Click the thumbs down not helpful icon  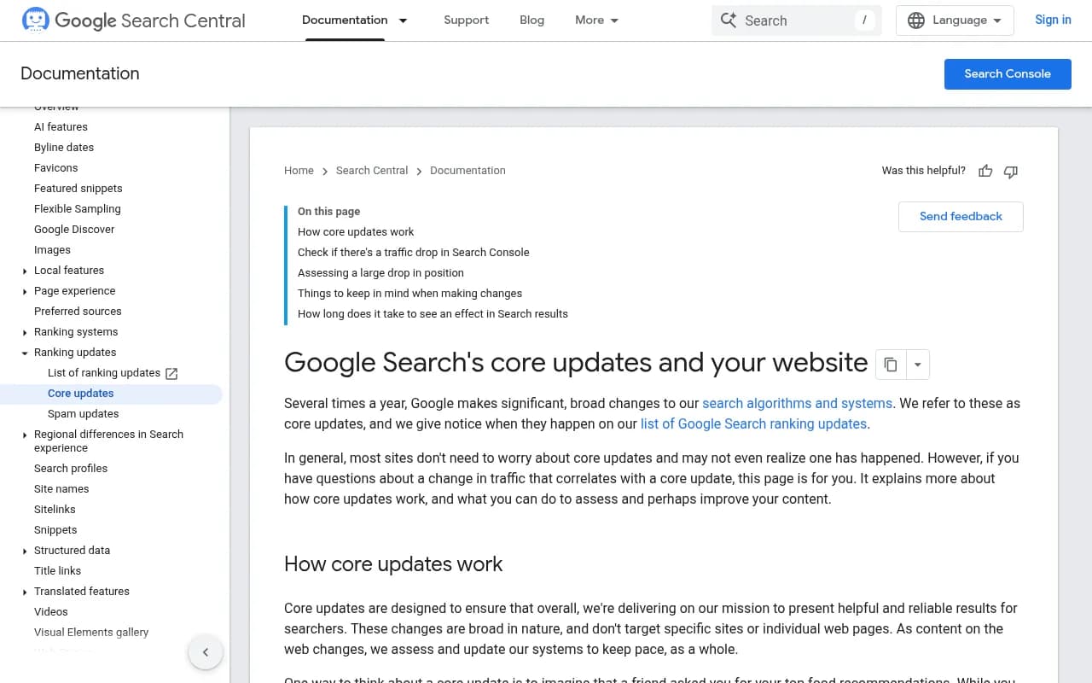[1011, 171]
